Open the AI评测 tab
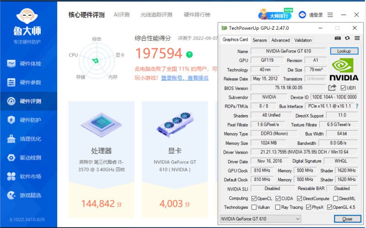366x228 pixels. pyautogui.click(x=122, y=15)
